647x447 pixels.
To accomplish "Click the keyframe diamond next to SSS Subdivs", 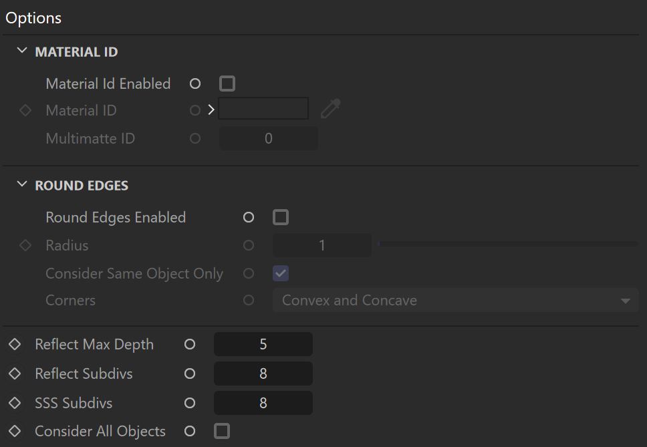I will tap(15, 403).
